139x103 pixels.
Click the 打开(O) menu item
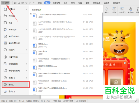(x=15, y=16)
